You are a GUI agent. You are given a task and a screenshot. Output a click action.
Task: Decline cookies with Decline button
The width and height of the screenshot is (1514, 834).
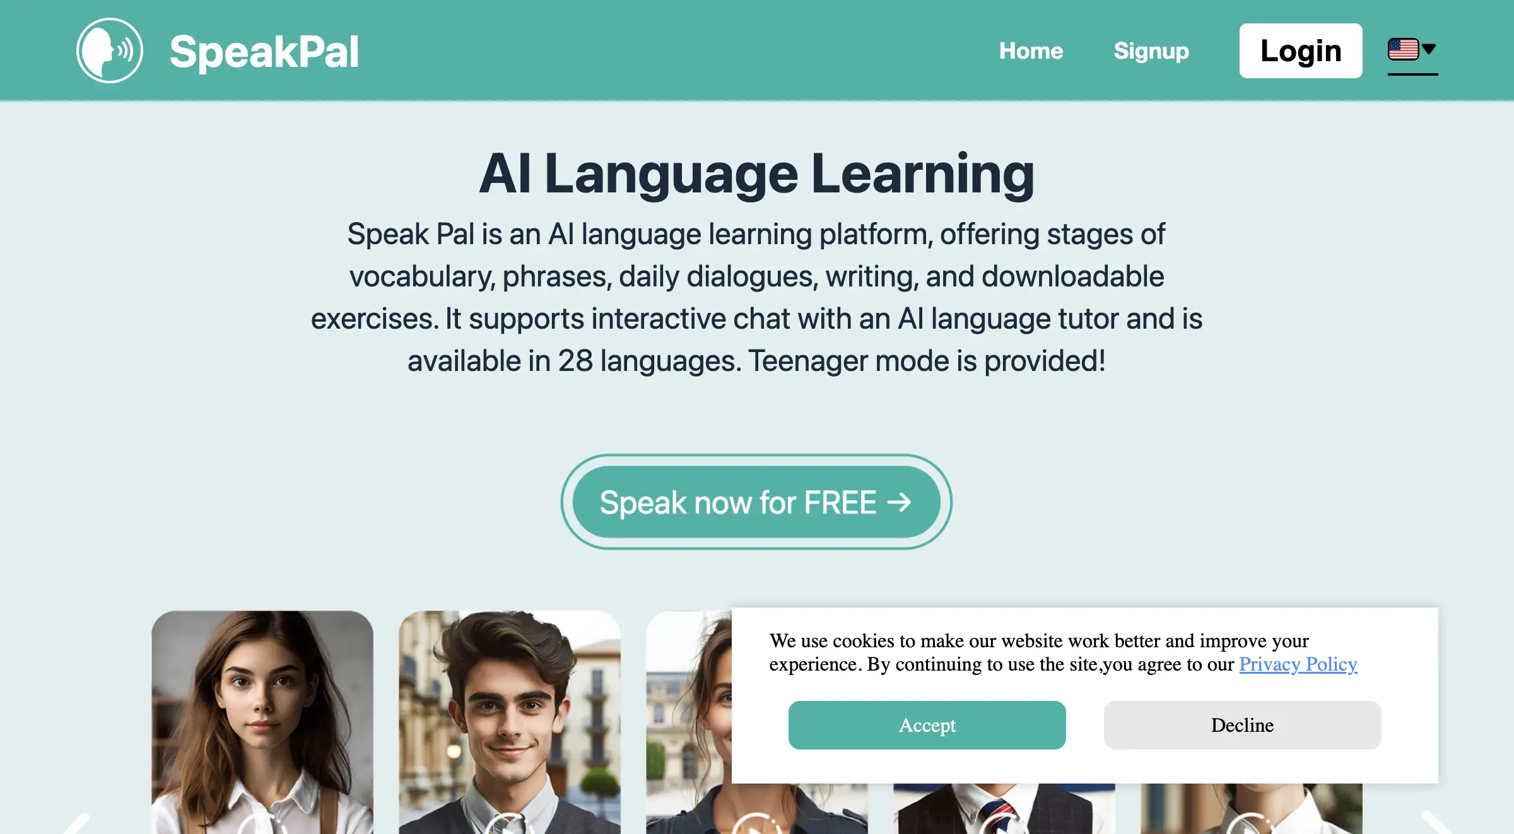pyautogui.click(x=1242, y=724)
